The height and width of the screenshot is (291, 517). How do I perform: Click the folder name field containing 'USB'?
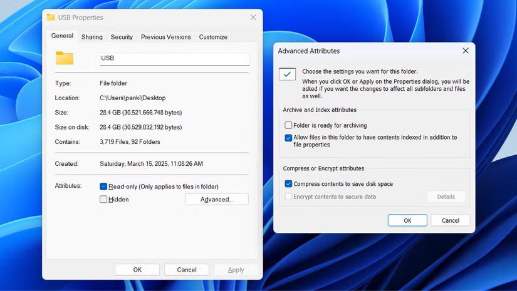[174, 58]
